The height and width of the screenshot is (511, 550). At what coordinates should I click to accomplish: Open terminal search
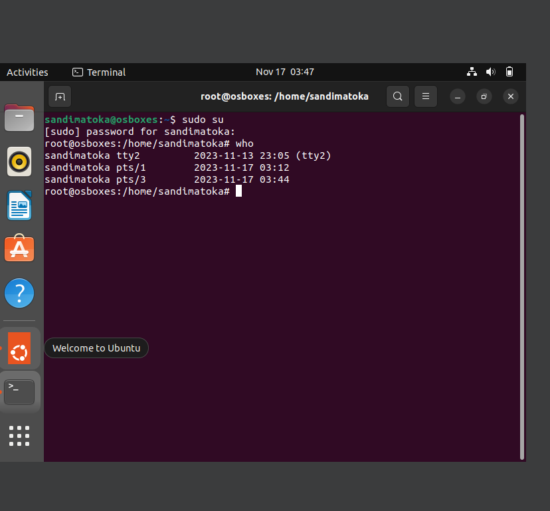click(x=397, y=96)
